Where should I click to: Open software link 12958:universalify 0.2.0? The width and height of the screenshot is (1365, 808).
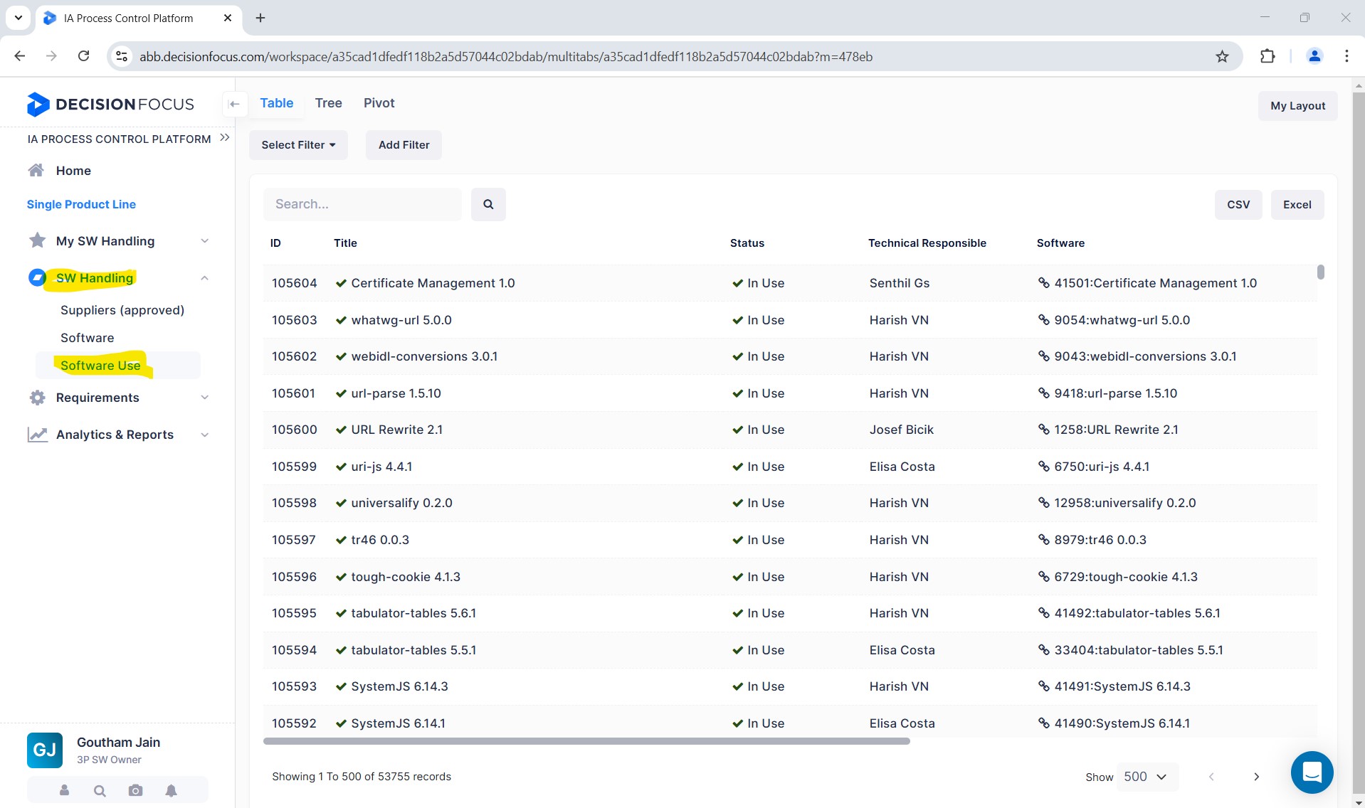point(1124,503)
